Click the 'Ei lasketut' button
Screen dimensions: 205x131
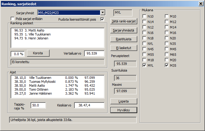(123, 48)
